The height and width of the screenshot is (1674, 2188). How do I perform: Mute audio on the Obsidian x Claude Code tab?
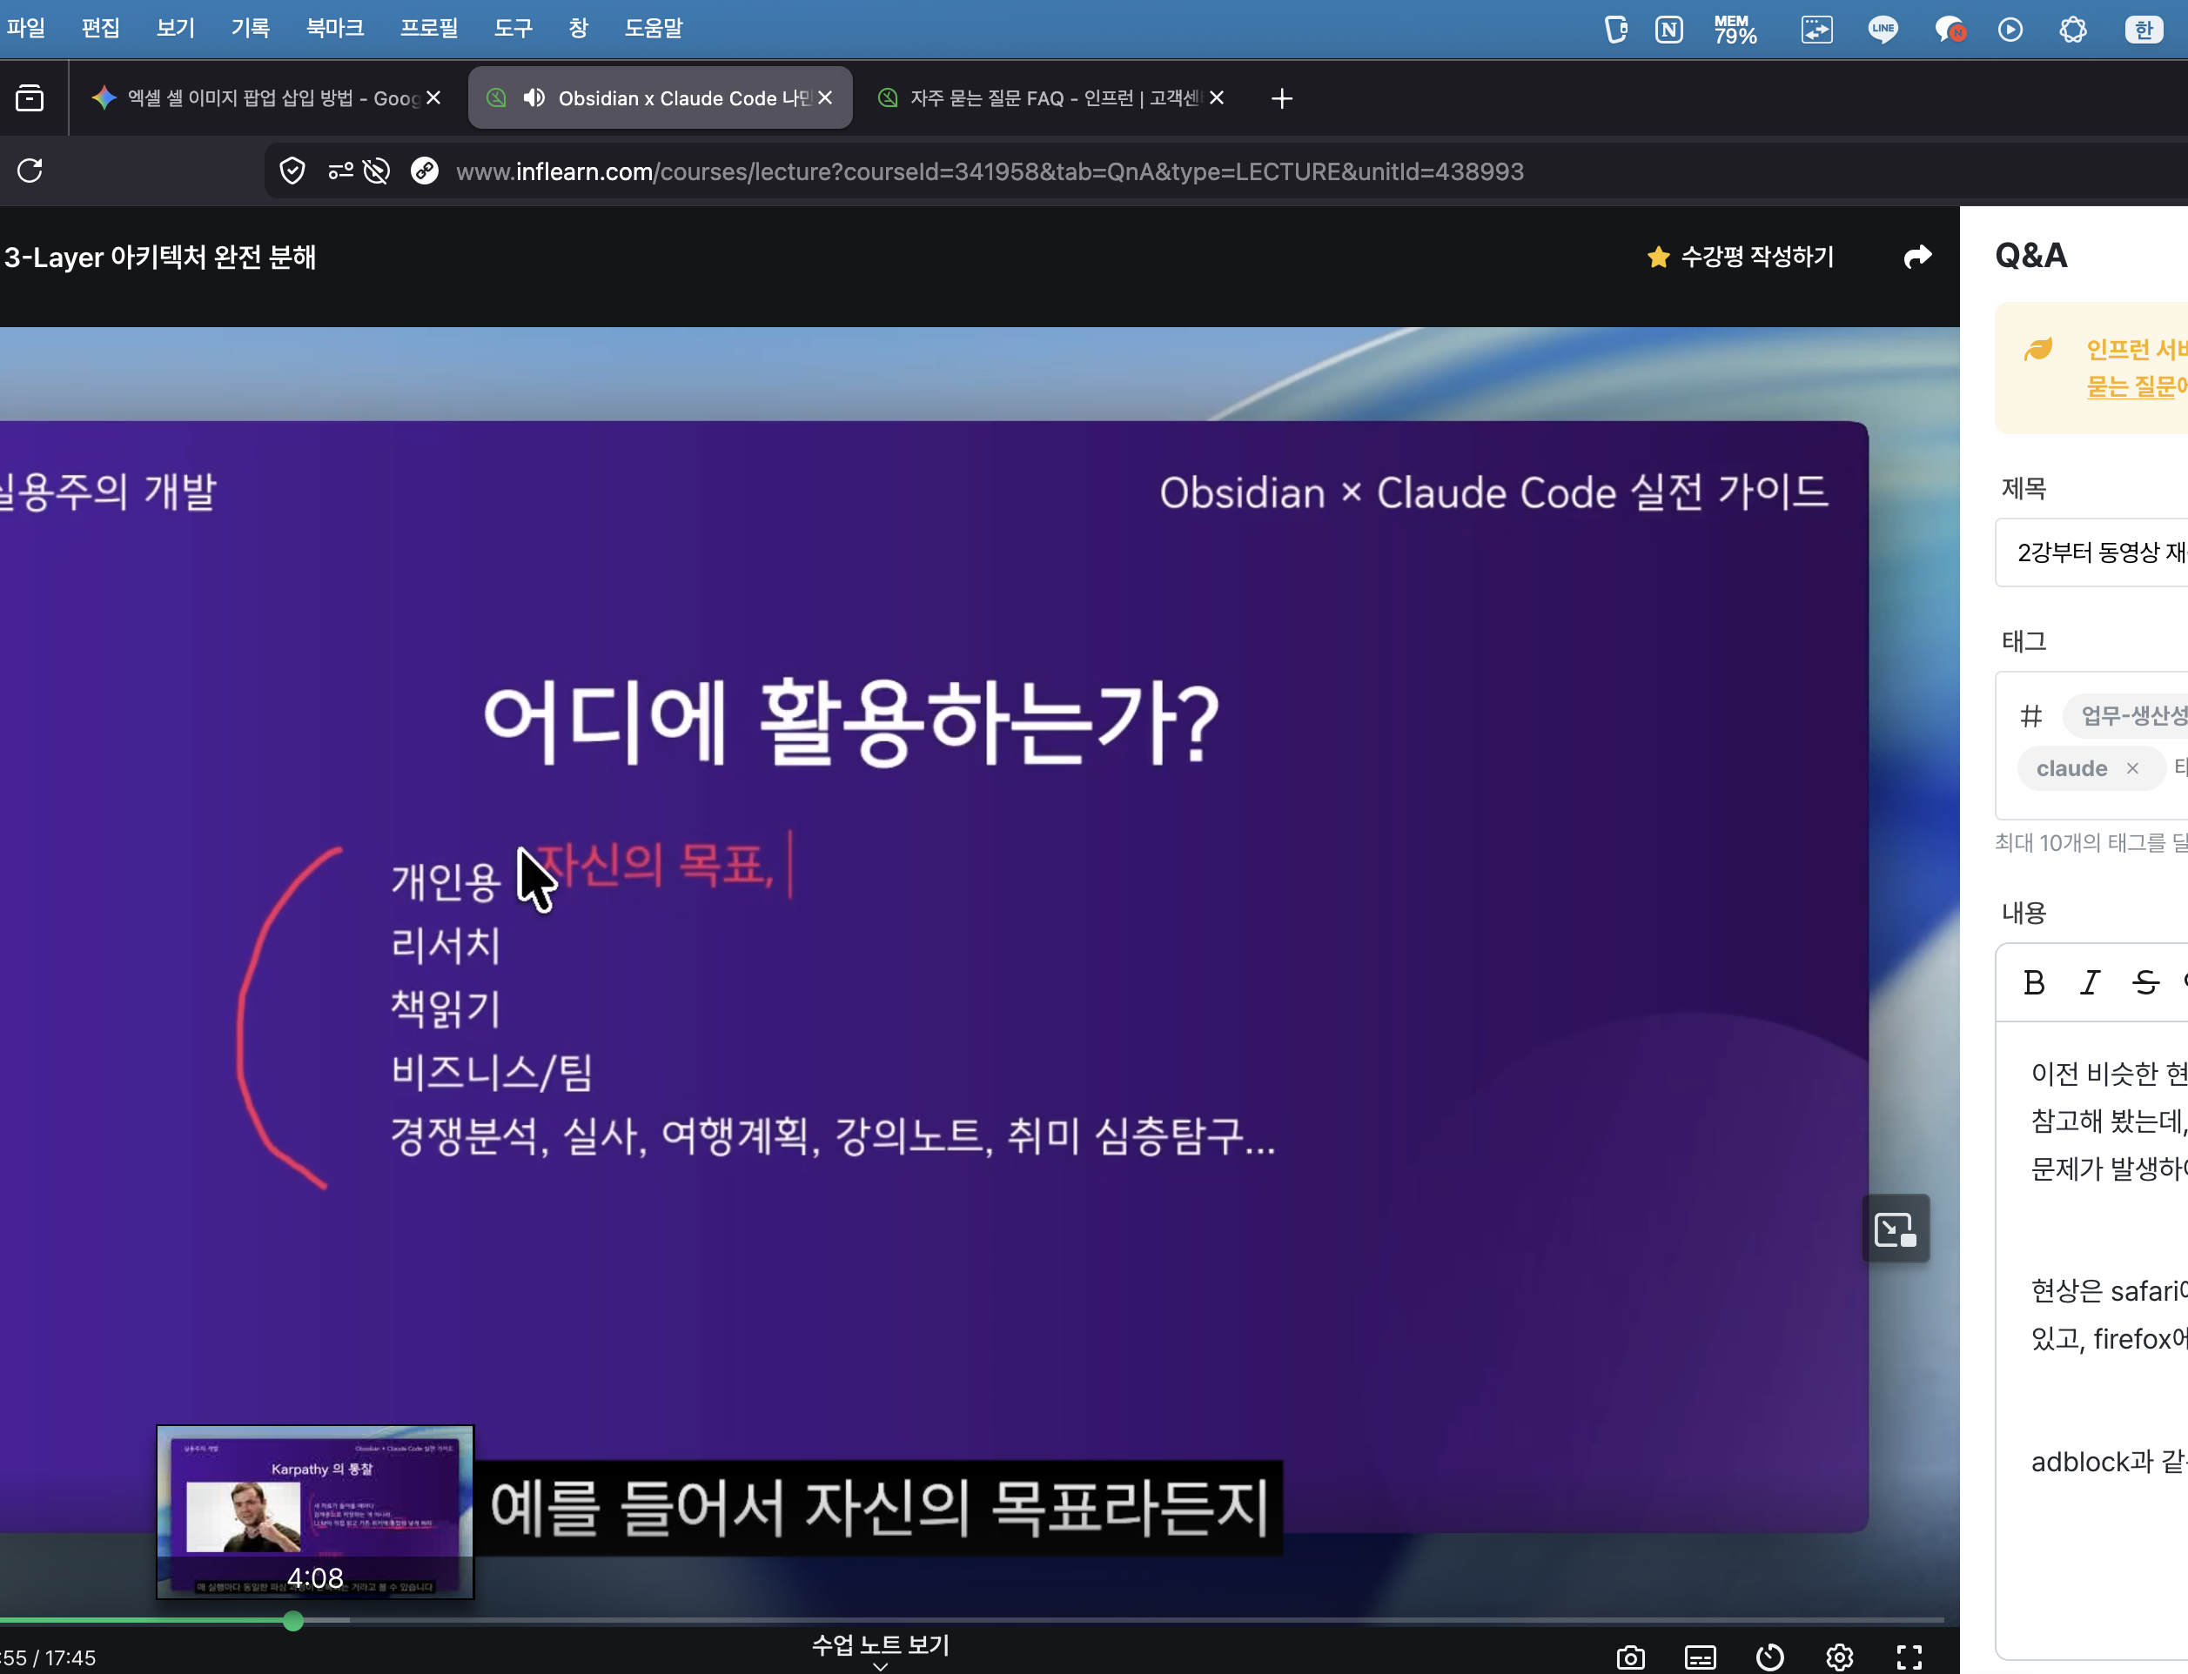tap(534, 97)
